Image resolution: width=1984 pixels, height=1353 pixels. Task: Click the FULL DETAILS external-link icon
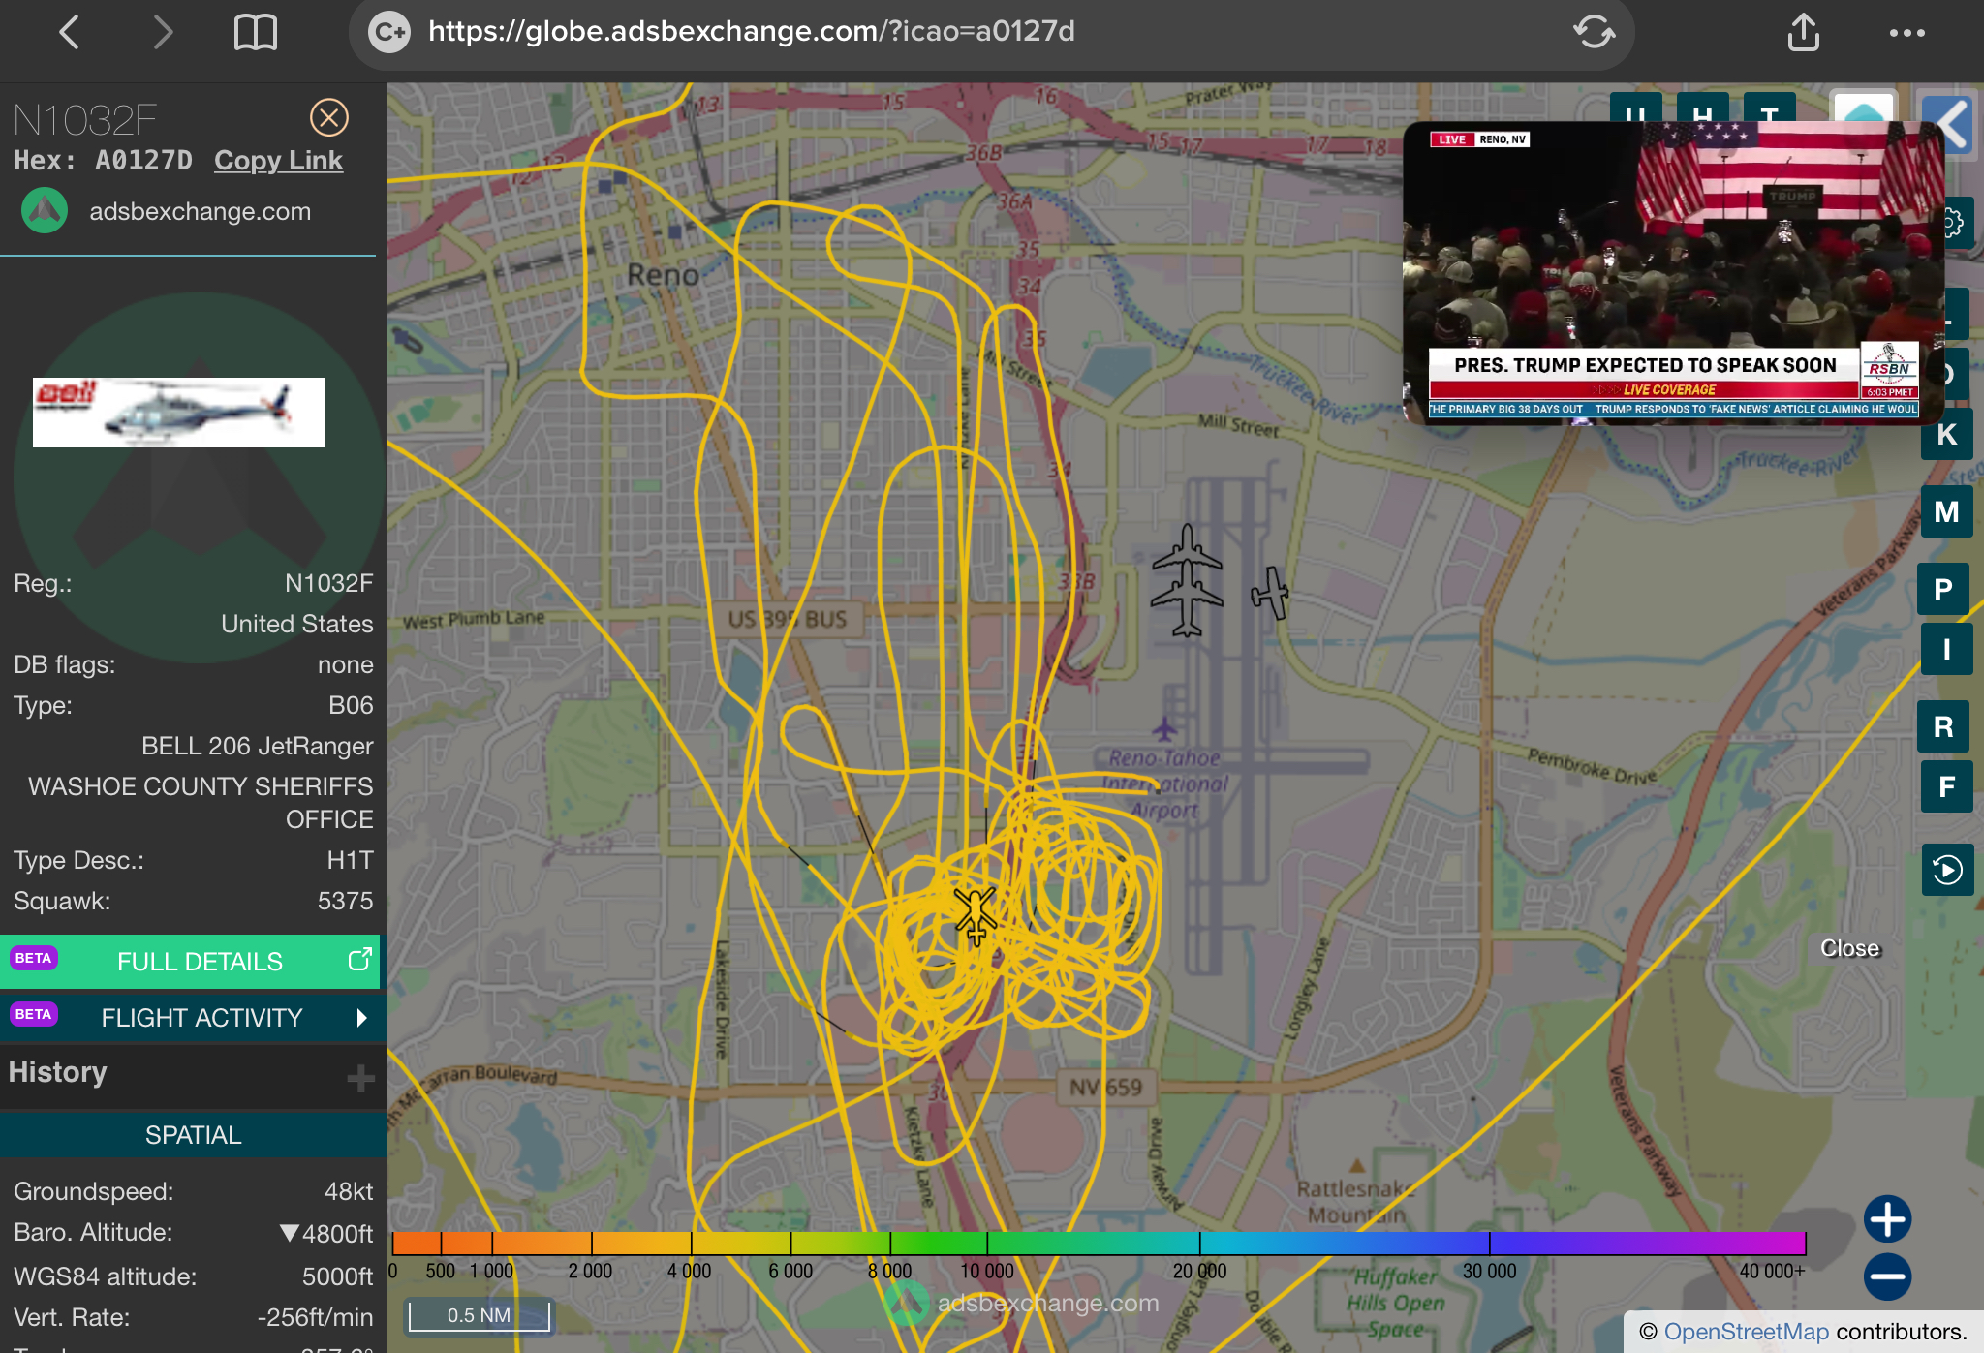pos(359,959)
